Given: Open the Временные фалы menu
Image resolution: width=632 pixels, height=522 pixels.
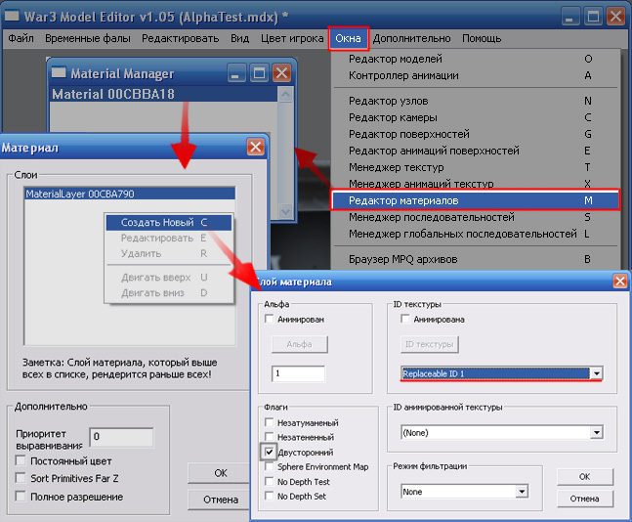Looking at the screenshot, I should pyautogui.click(x=88, y=39).
